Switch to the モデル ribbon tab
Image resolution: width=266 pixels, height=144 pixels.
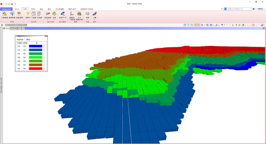[x=33, y=8]
